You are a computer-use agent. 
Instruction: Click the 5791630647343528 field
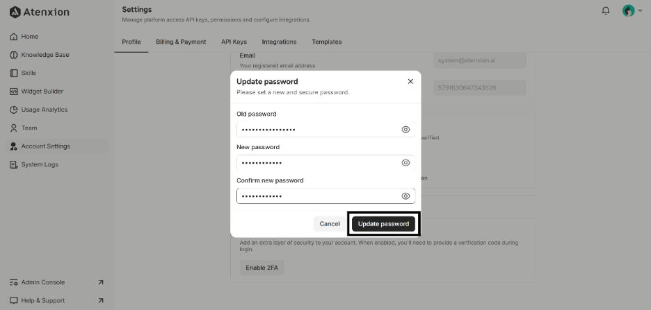tap(479, 88)
